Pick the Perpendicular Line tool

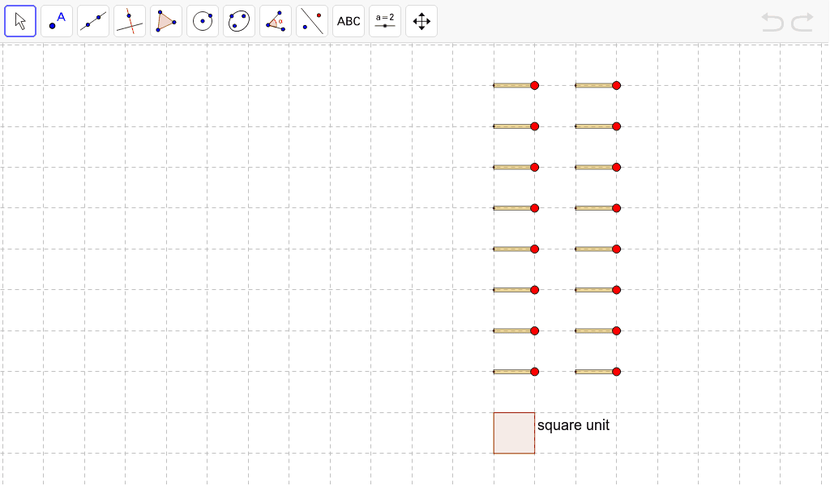tap(130, 21)
